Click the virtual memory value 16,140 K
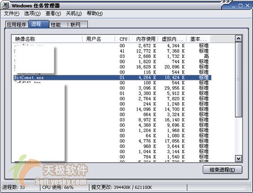The width and height of the screenshot is (253, 193). pos(175,120)
